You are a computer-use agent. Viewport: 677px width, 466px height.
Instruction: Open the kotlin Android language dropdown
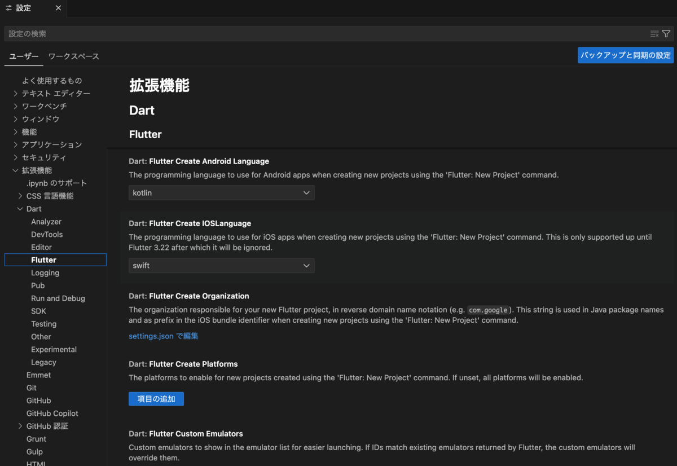(x=222, y=193)
